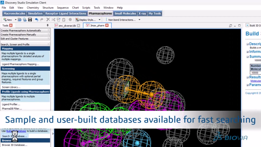Screen dimensions: 261x147
Task: Open the Structure menu
Action: click(48, 8)
